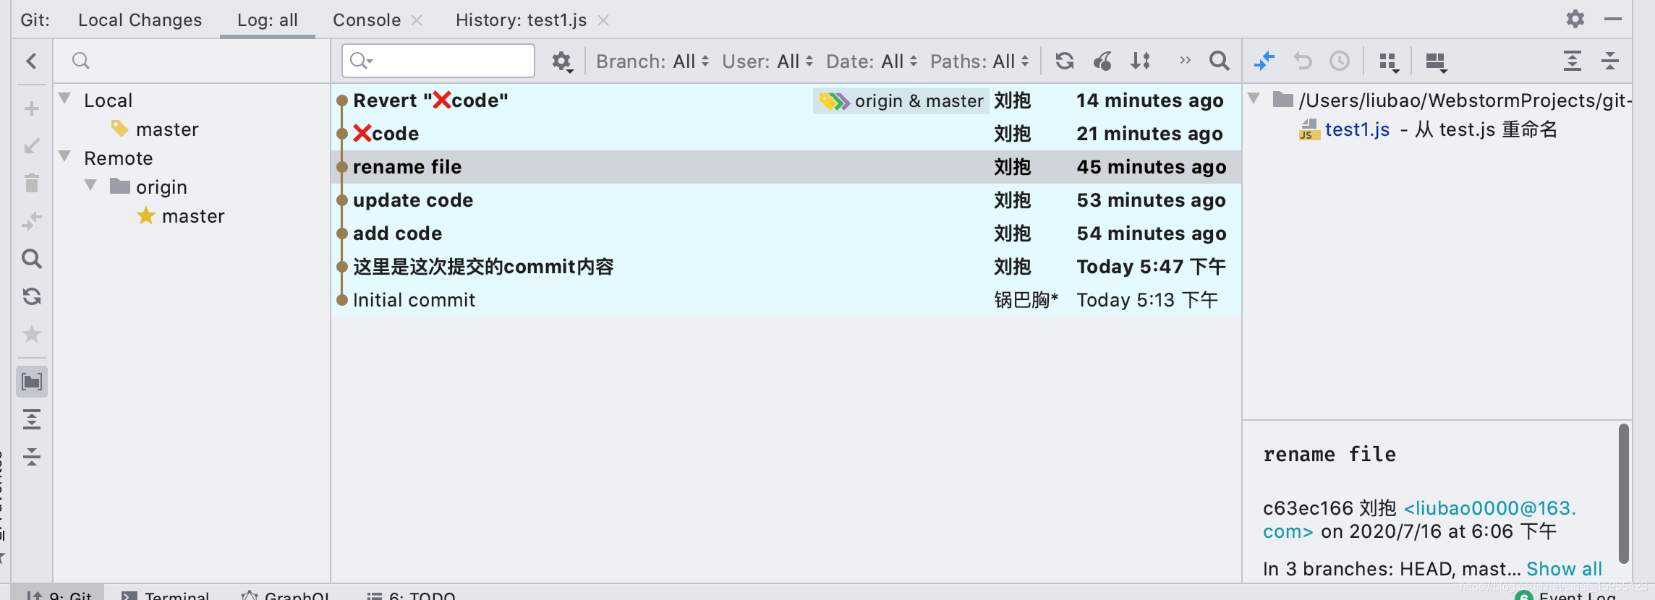Screen dimensions: 1655x600
Task: Select the commit with Chinese message about commit内容
Action: 786,267
